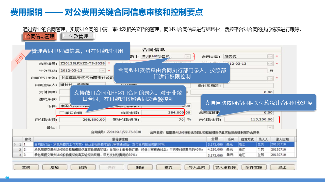This screenshot has height=182, width=325.
Task: Click the 币种 column header
Action: coord(231,139)
